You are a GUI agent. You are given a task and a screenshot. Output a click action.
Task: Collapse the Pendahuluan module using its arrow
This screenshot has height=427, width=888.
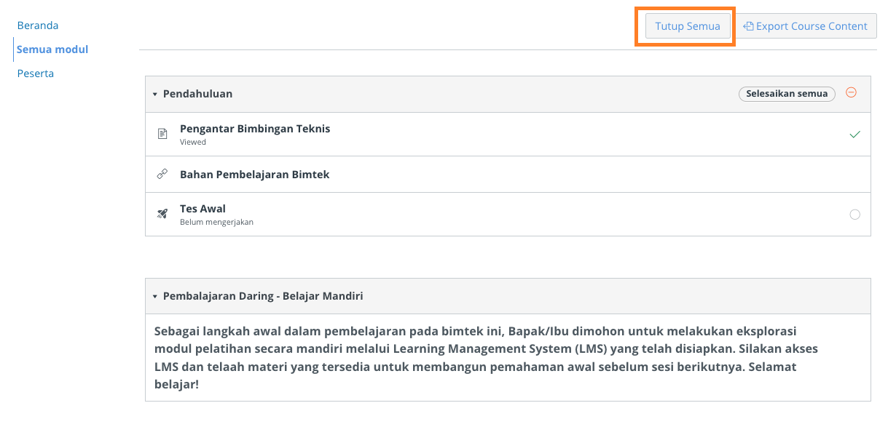(x=155, y=95)
